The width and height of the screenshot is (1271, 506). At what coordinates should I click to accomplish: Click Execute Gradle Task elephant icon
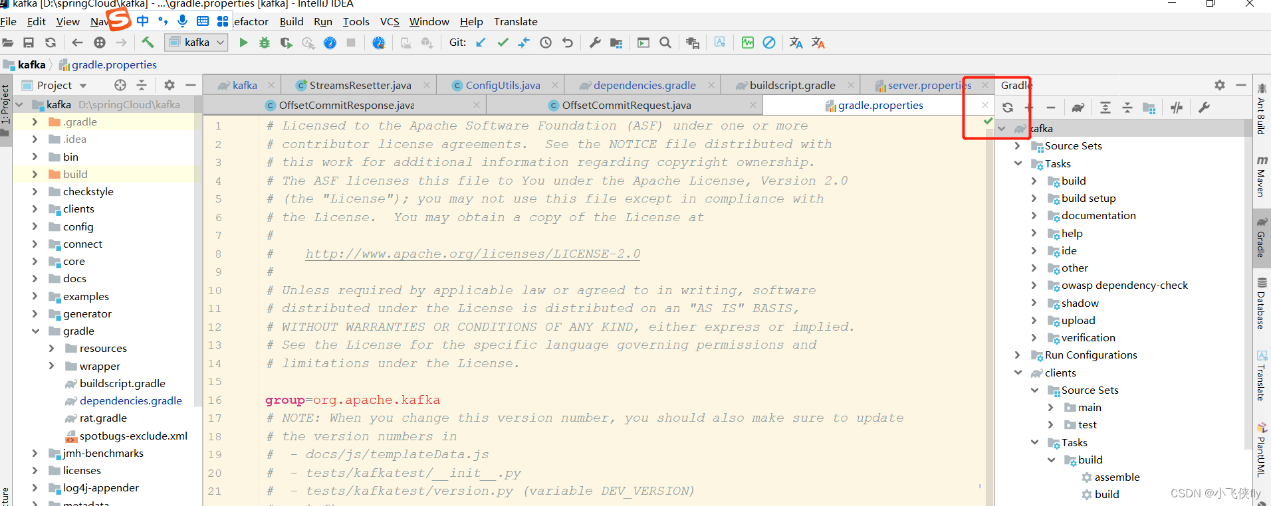[1078, 108]
